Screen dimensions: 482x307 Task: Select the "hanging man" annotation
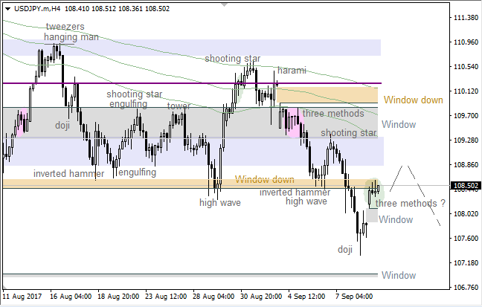pyautogui.click(x=71, y=36)
